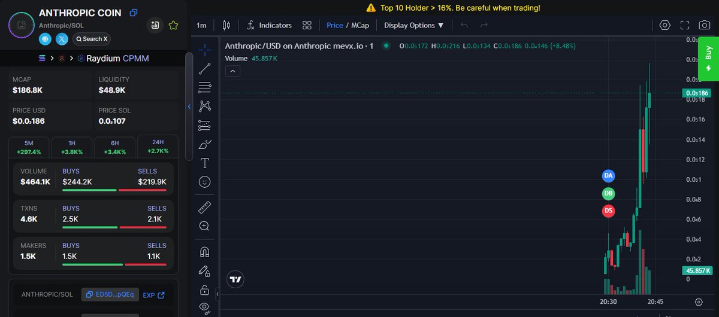Click the DS marker on chart
This screenshot has height=317, width=719.
(x=608, y=211)
